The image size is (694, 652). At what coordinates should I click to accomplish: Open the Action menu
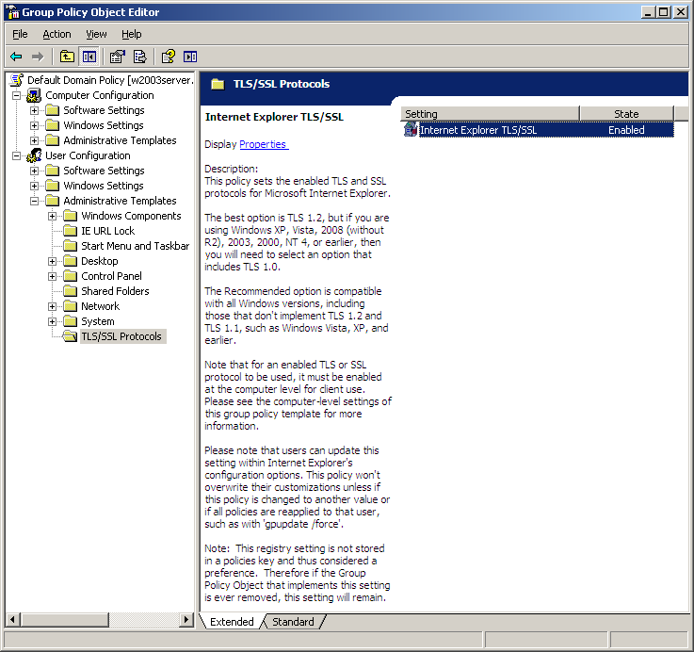56,34
